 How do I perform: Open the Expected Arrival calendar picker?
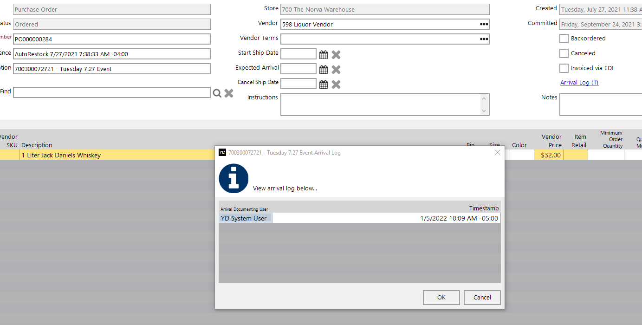pyautogui.click(x=324, y=69)
